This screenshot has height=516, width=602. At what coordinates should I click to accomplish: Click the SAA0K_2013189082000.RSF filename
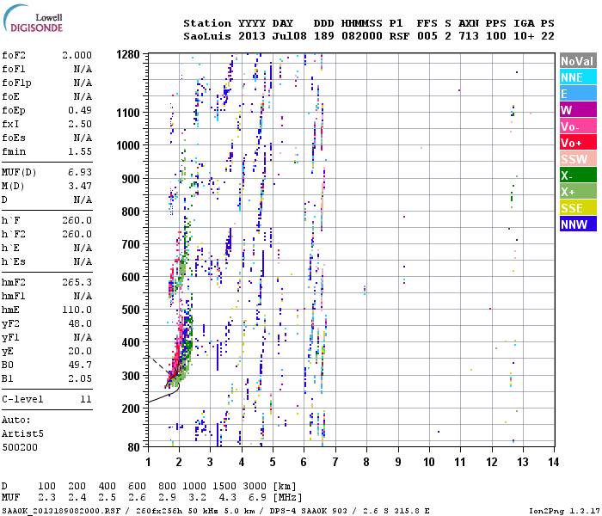point(61,511)
